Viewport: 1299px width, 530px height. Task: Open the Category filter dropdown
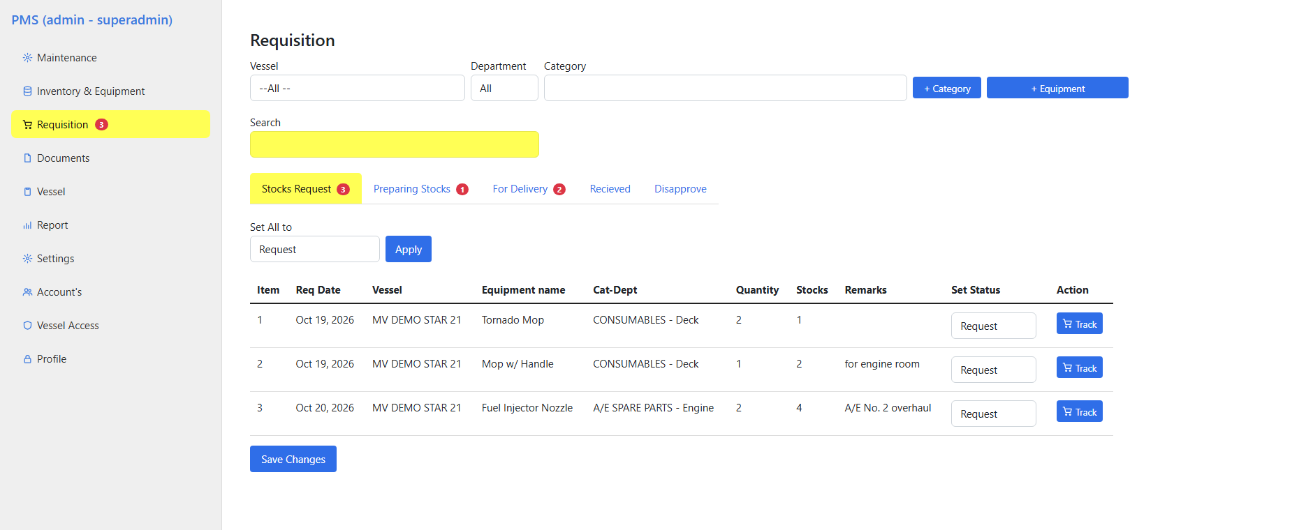(x=726, y=88)
